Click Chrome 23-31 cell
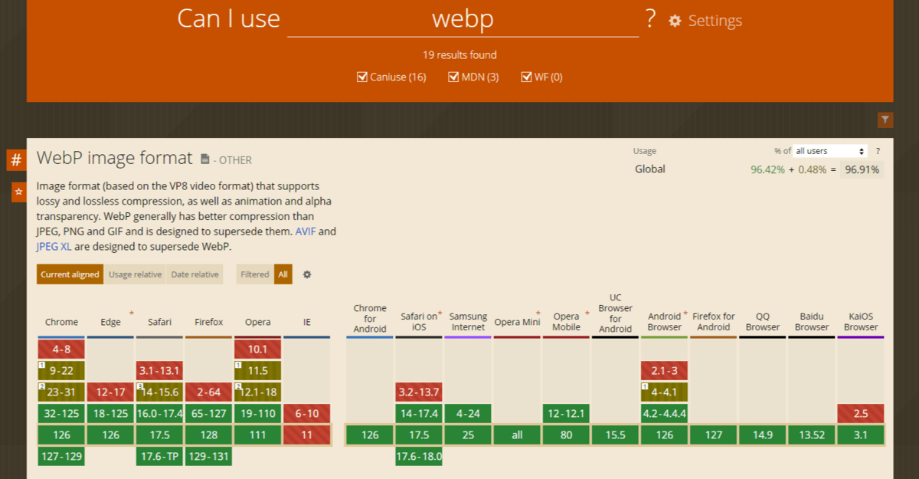This screenshot has width=919, height=479. (62, 392)
